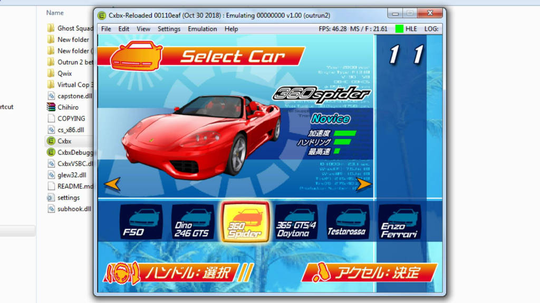Select the Outrun 2 folder in Explorer
The width and height of the screenshot is (540, 303).
(70, 62)
